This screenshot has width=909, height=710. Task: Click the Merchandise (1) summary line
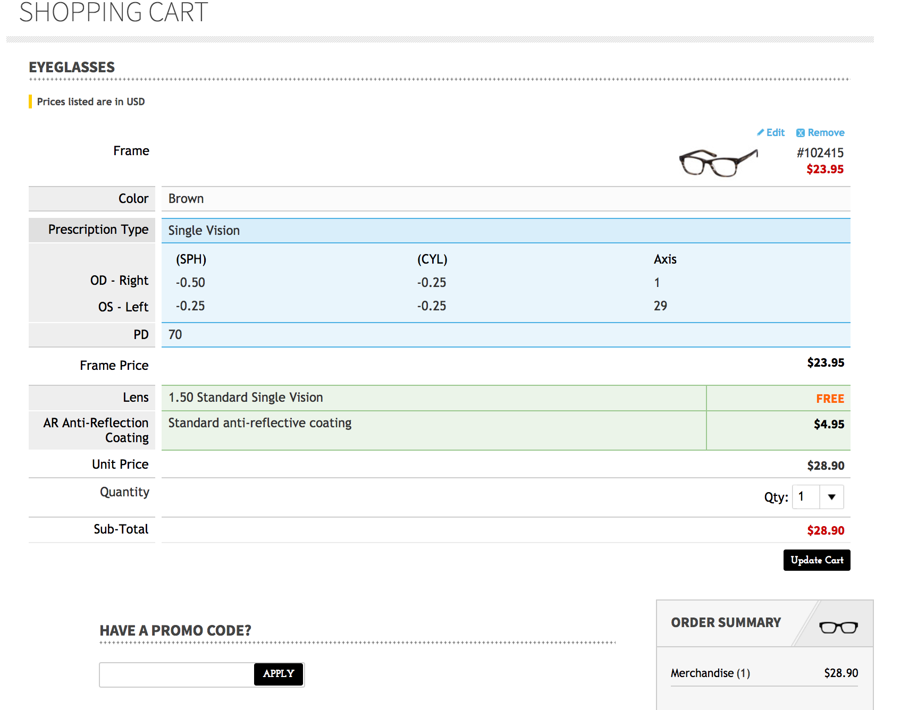click(x=710, y=673)
